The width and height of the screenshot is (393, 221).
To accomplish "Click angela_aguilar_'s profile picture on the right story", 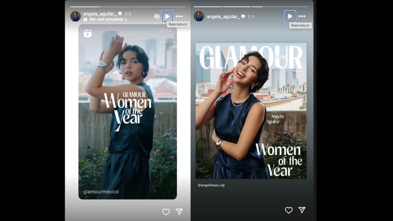I will pos(199,17).
